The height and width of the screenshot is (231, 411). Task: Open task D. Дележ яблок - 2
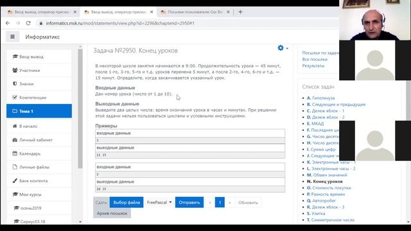tap(326, 117)
